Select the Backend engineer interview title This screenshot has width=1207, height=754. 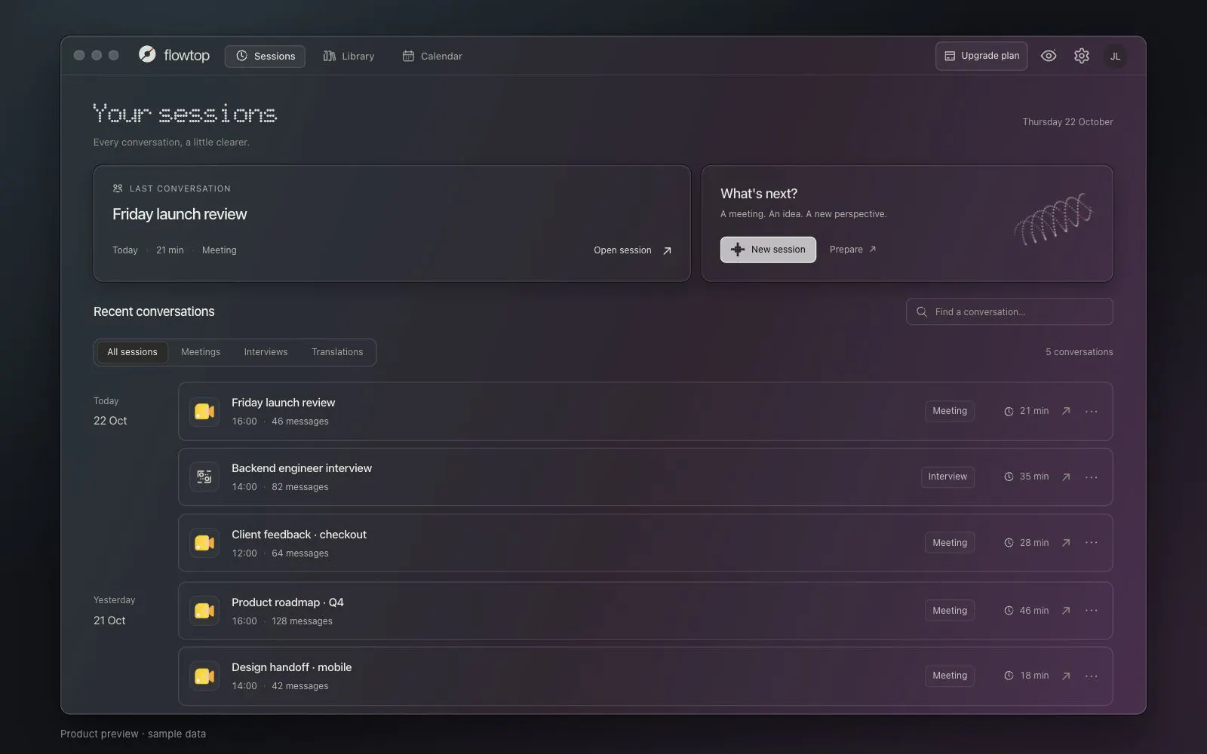point(302,468)
